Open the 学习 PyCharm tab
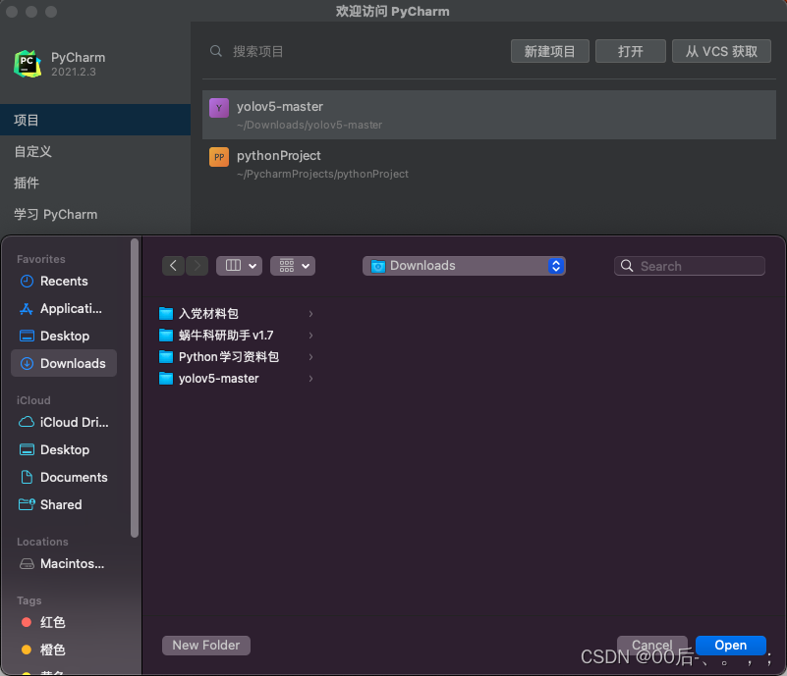 click(95, 215)
